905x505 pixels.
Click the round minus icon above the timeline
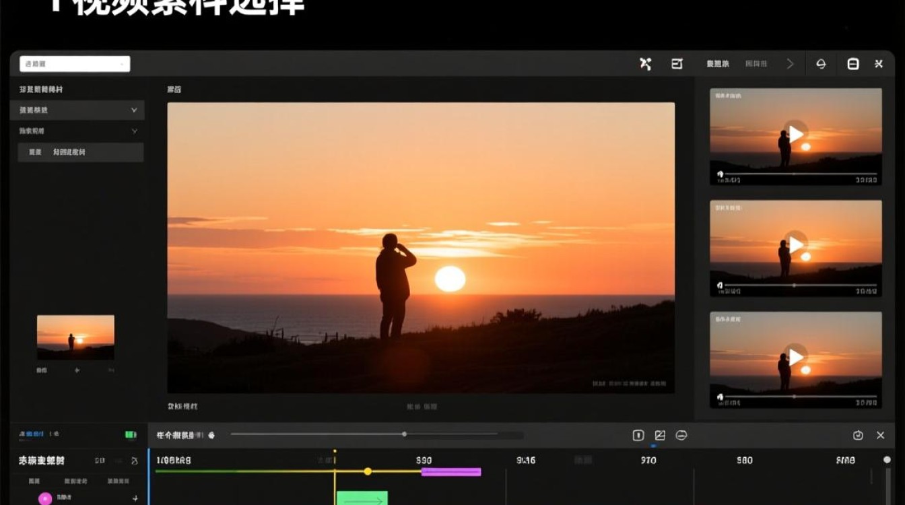click(681, 435)
